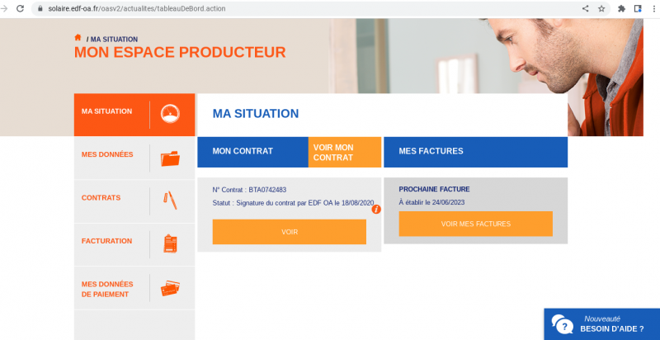Viewport: 660px width, 340px height.
Task: Open the browser extensions puzzle icon
Action: tap(621, 8)
